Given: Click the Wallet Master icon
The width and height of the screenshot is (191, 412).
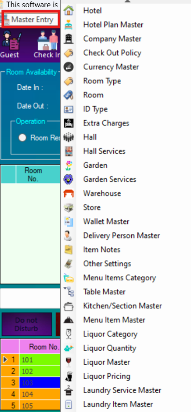Looking at the screenshot, I should [68, 221].
